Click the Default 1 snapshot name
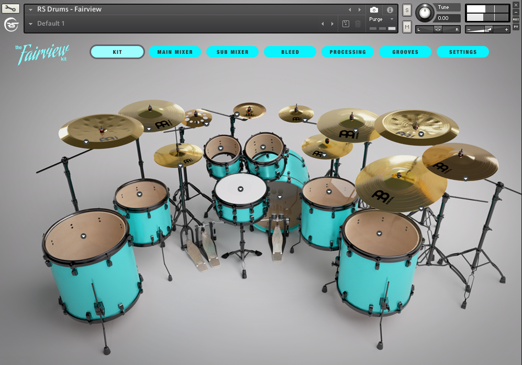This screenshot has width=522, height=365. click(51, 24)
